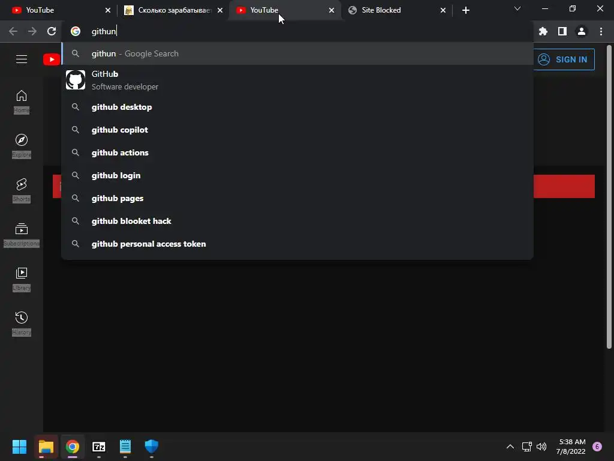Click the browser forward arrow
This screenshot has height=461, width=614.
[x=32, y=31]
